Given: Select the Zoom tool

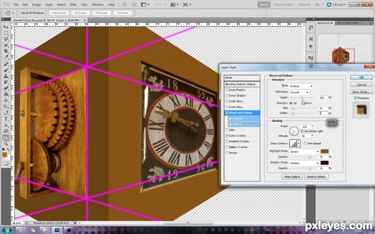Looking at the screenshot, I should 6,144.
